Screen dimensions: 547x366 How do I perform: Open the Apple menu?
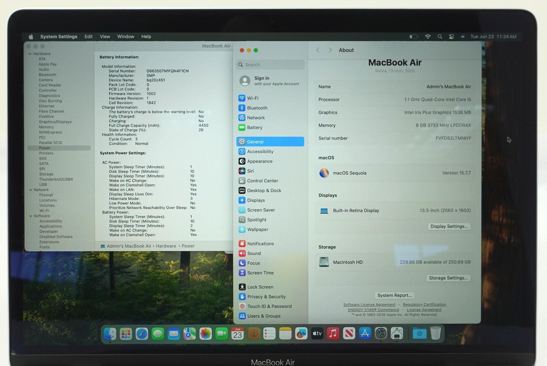(31, 37)
